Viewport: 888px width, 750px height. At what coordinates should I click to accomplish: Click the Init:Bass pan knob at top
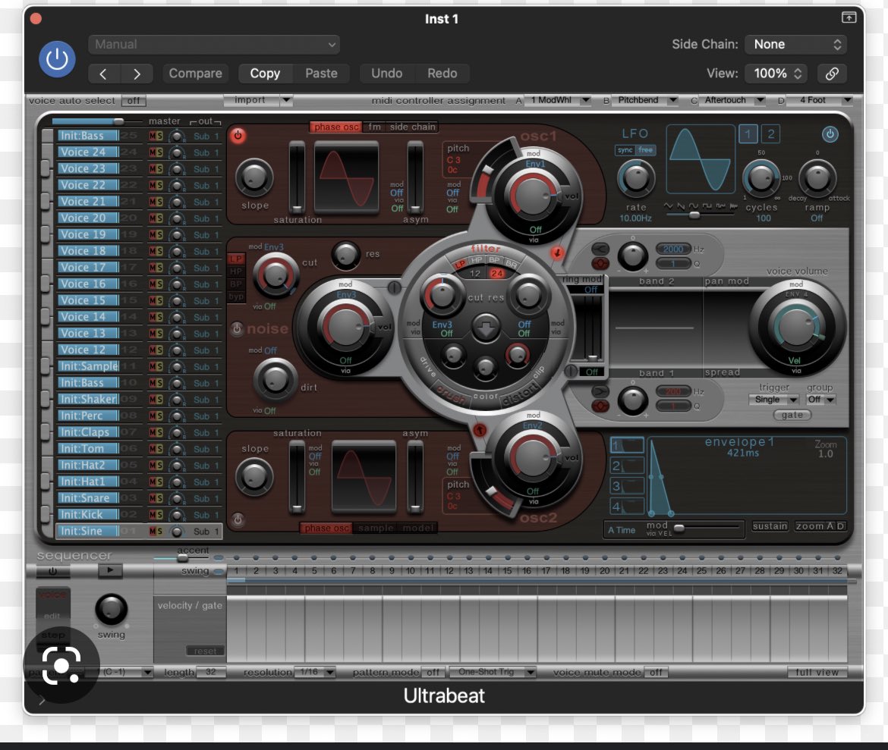click(178, 136)
